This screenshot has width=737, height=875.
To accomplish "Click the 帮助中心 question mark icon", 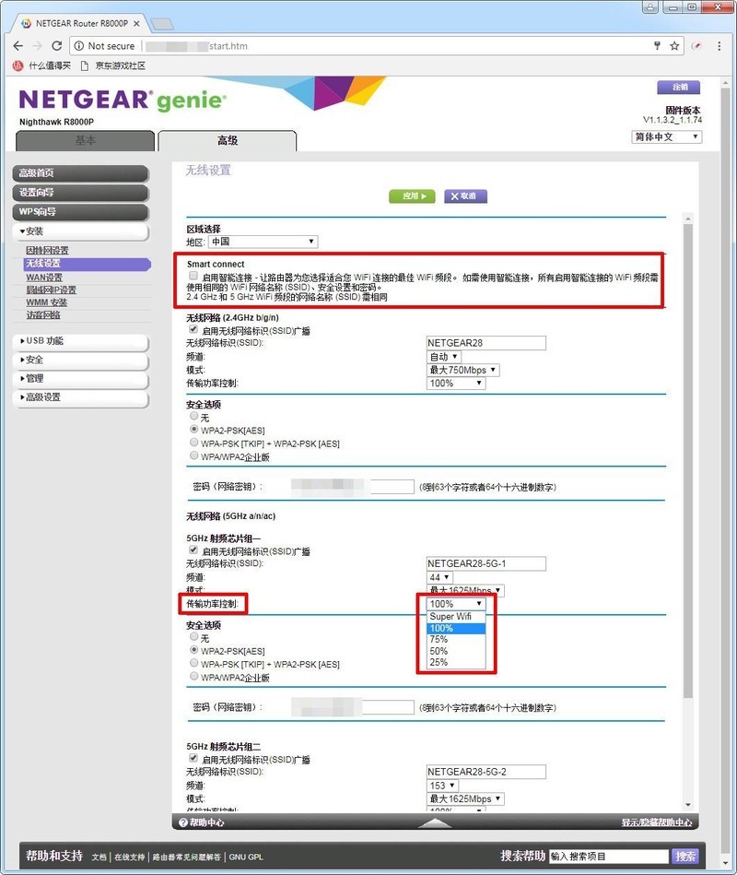I will coord(182,822).
